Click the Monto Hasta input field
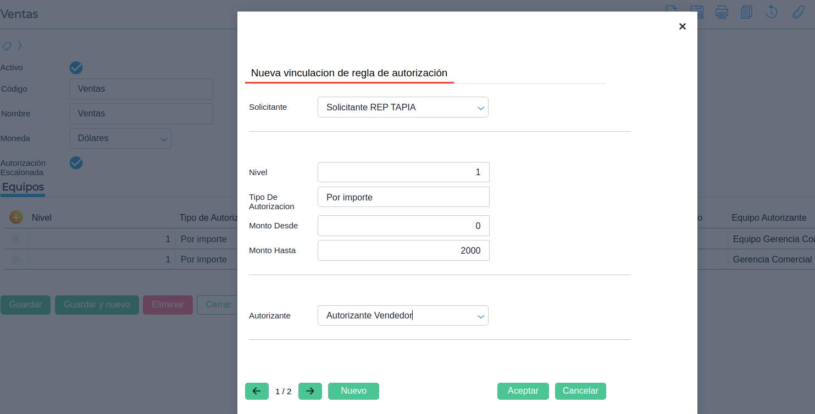Image resolution: width=815 pixels, height=414 pixels. pos(403,250)
